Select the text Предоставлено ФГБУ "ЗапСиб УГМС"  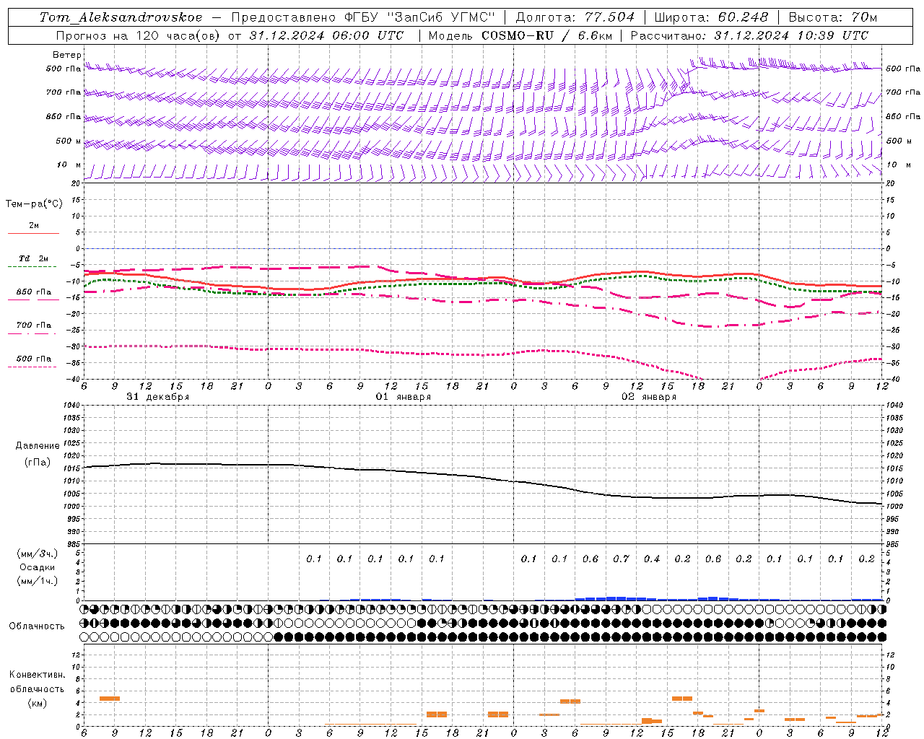pyautogui.click(x=363, y=17)
